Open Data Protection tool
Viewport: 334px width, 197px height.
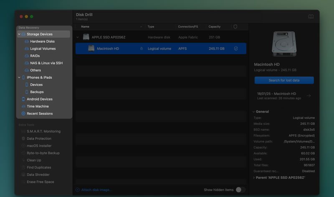click(x=39, y=139)
